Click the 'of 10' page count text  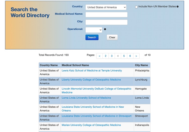tap(147, 55)
